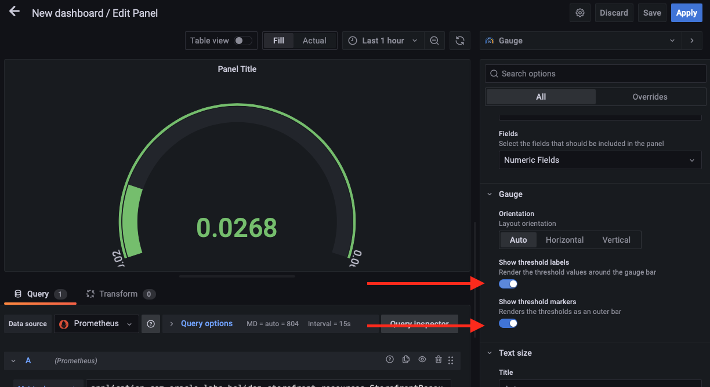Set orientation to Vertical
Image resolution: width=710 pixels, height=387 pixels.
616,240
